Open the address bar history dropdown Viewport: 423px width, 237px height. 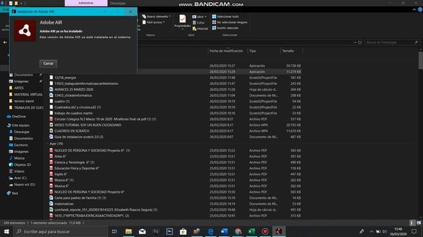tap(355, 42)
